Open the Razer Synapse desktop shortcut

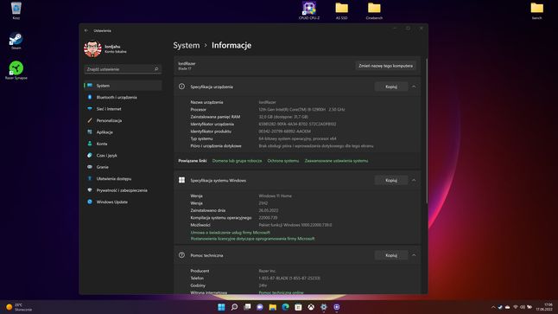pos(16,70)
